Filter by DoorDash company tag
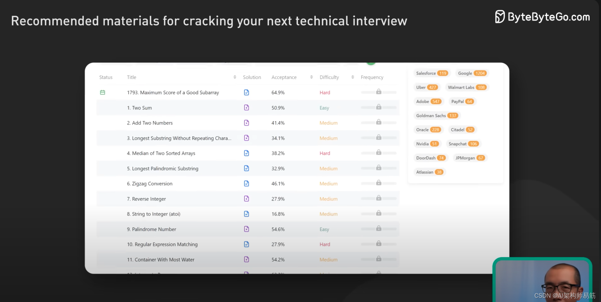The image size is (601, 302). (x=431, y=158)
